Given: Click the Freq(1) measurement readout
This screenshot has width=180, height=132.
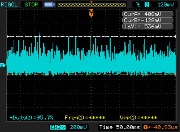Looking at the screenshot, I should click(x=85, y=117).
